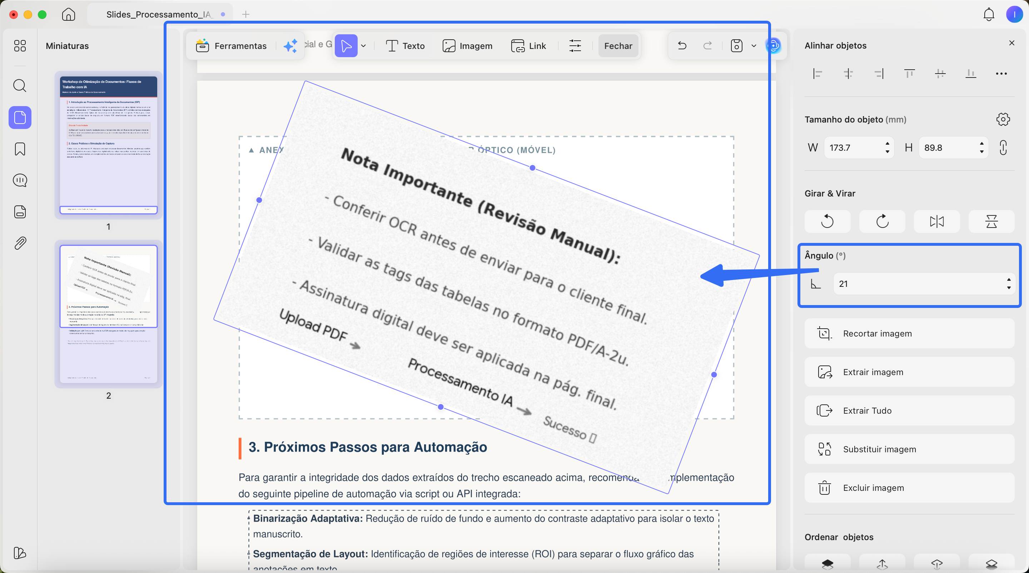
Task: Open the attachments paperclip icon
Action: 20,243
